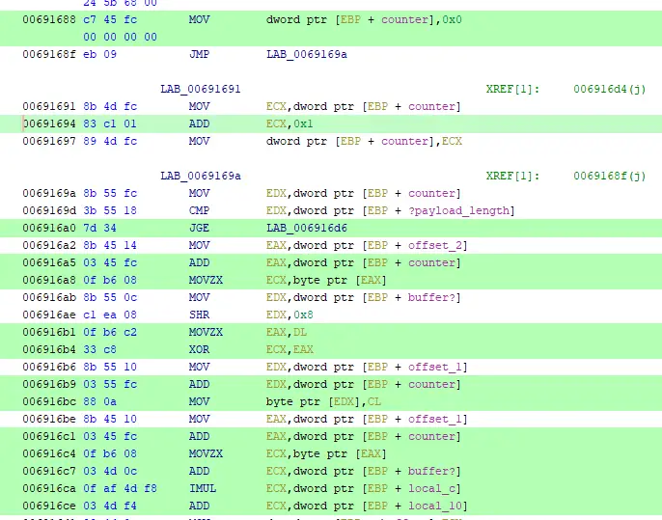The width and height of the screenshot is (662, 520).
Task: Open the XREF 006916d4(j) reference
Action: pyautogui.click(x=609, y=89)
